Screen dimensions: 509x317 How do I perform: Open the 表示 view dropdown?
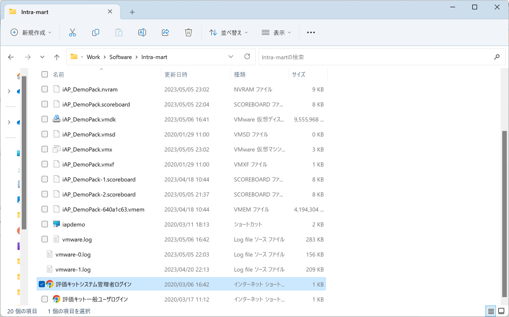pos(276,32)
